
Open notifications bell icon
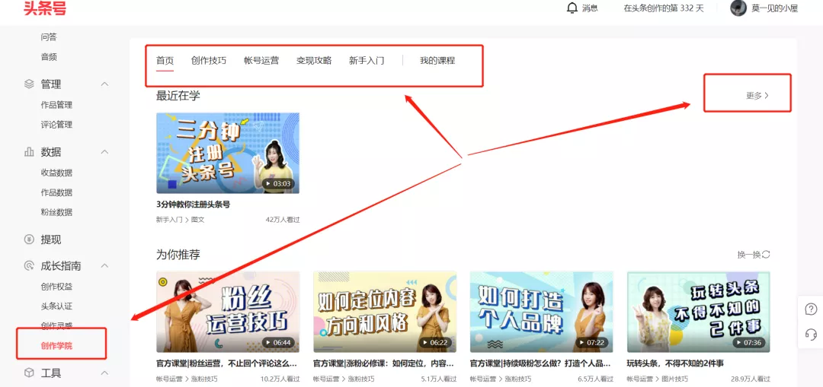(572, 8)
